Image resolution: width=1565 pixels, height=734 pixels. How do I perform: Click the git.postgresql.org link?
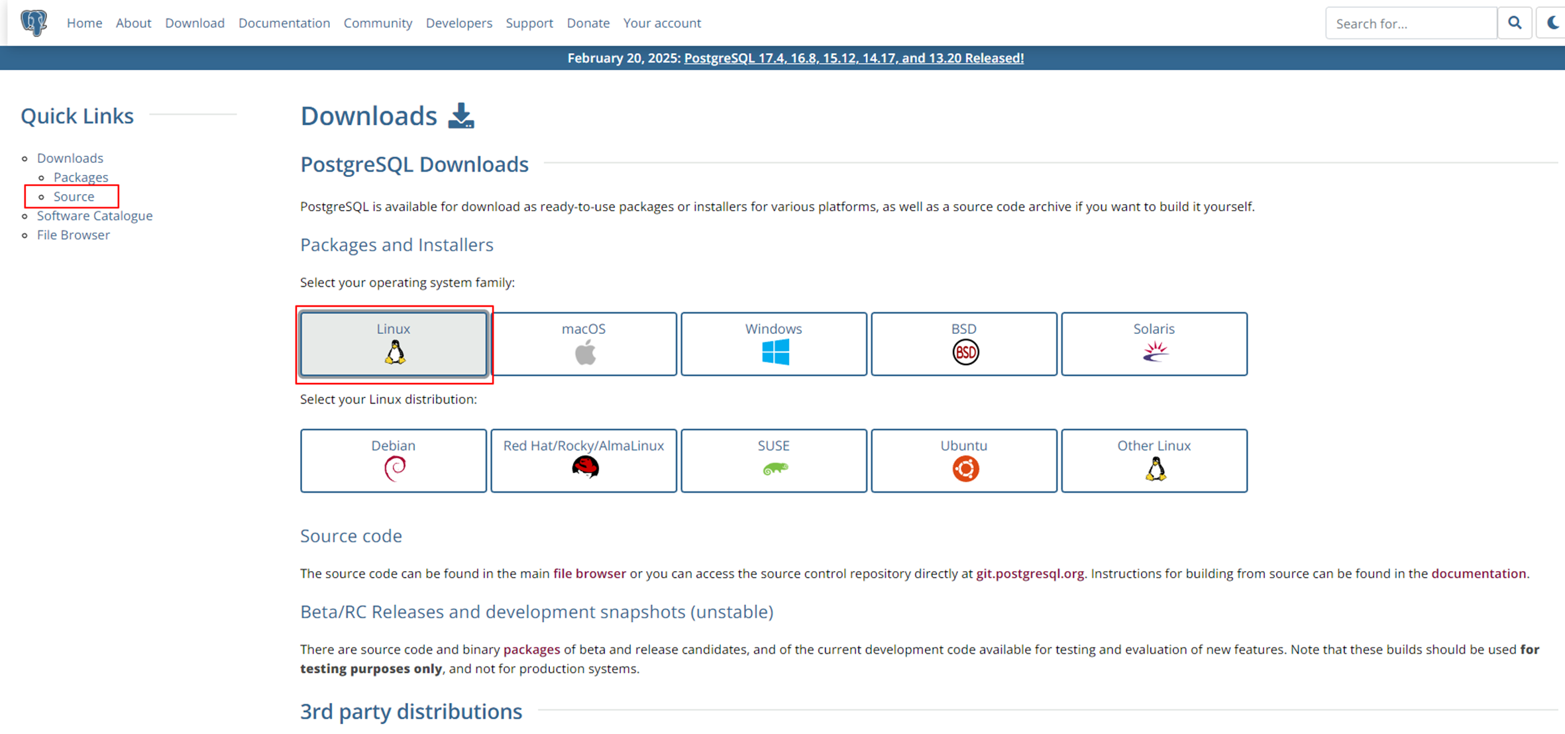[1030, 574]
